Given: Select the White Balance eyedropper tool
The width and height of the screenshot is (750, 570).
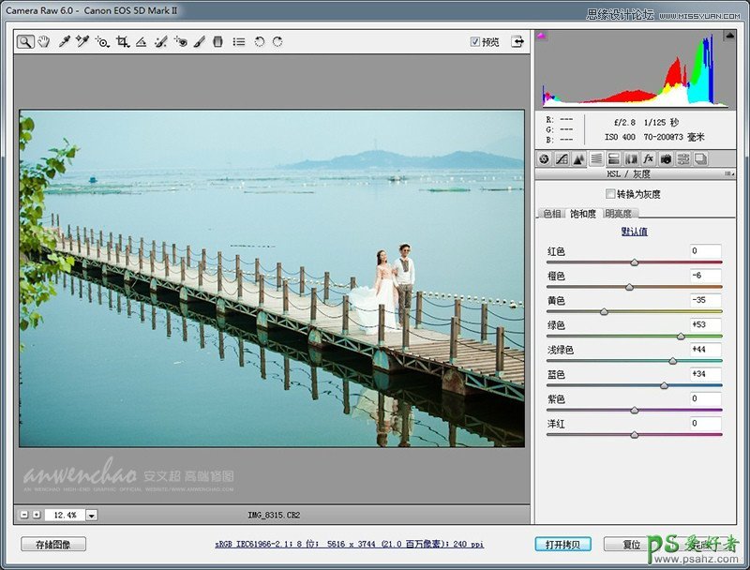Looking at the screenshot, I should pyautogui.click(x=64, y=42).
